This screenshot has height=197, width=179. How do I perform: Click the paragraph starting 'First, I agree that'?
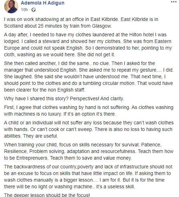88,111
